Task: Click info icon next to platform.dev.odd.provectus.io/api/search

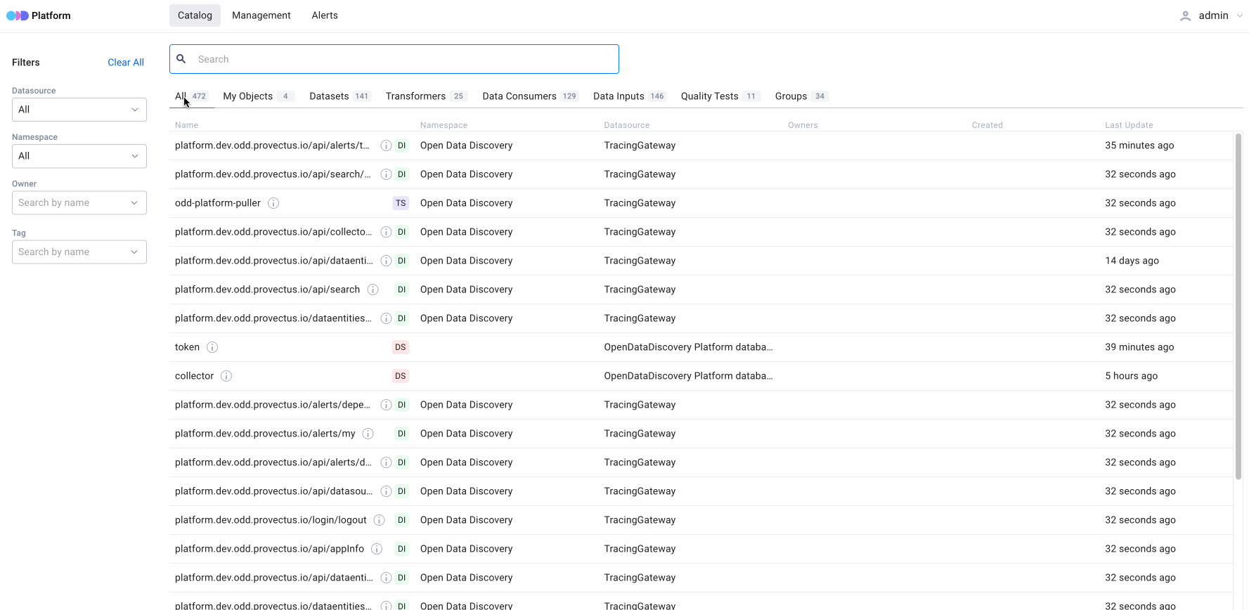Action: pos(373,290)
